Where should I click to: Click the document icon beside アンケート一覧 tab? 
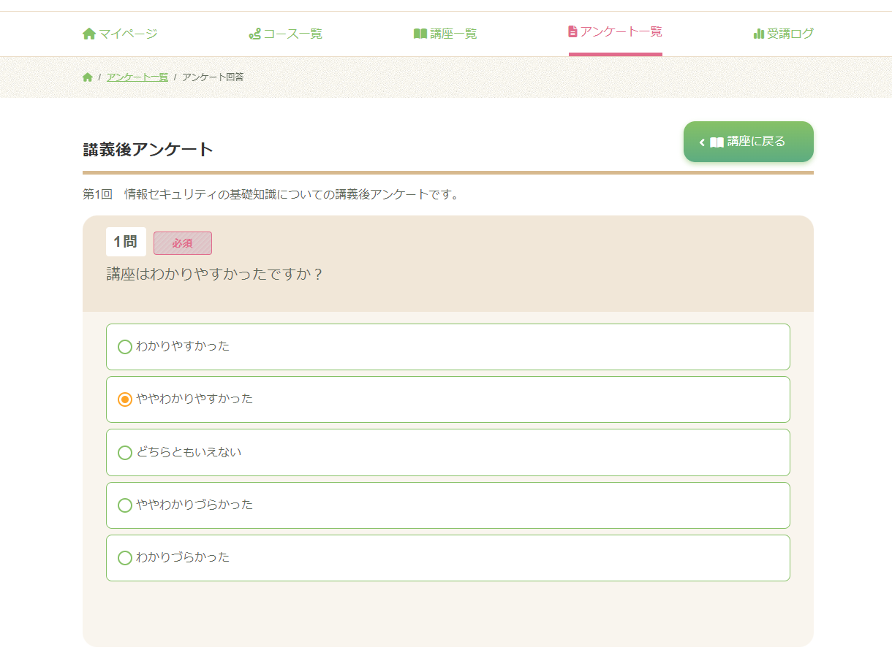tap(573, 31)
